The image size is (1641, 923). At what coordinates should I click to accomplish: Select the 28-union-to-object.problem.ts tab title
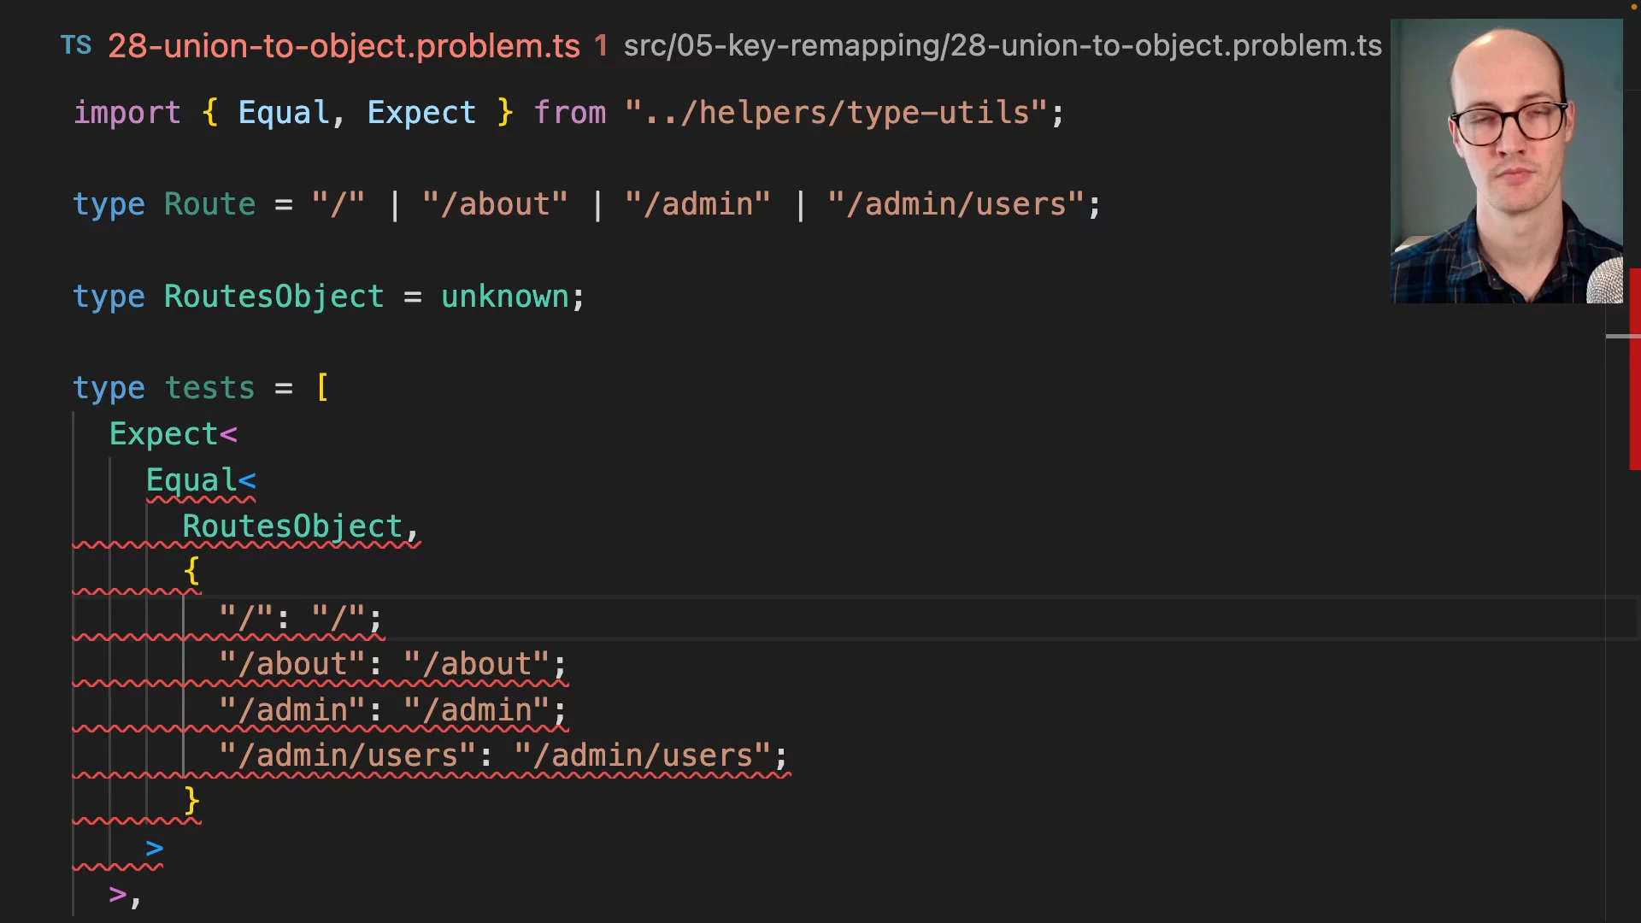(x=344, y=45)
